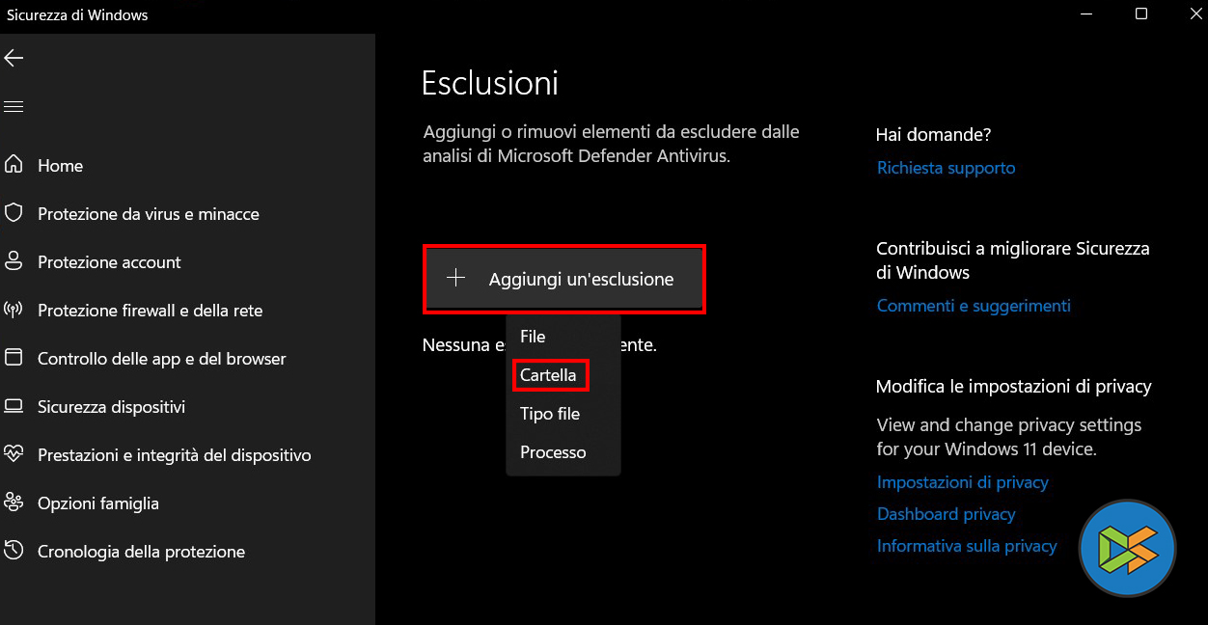Image resolution: width=1208 pixels, height=625 pixels.
Task: Select Cartella from the exclusion menu
Action: click(548, 375)
